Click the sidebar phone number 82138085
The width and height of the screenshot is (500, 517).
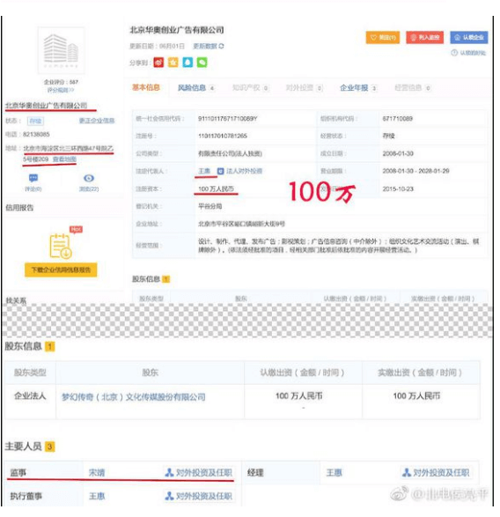pyautogui.click(x=36, y=134)
